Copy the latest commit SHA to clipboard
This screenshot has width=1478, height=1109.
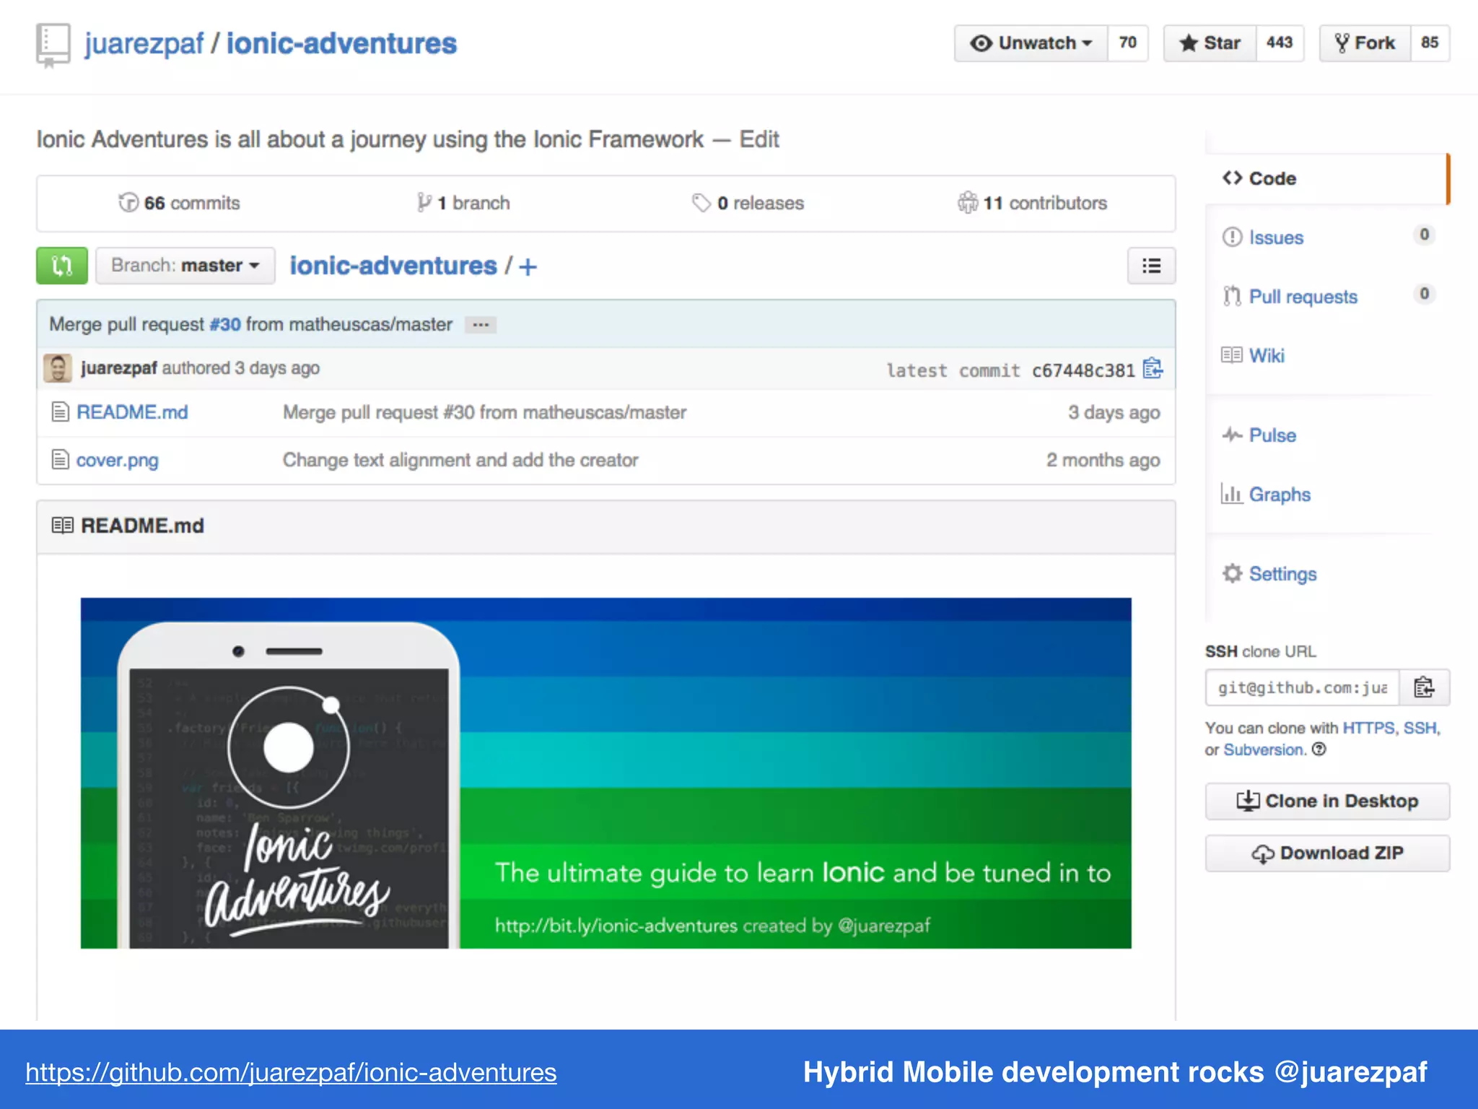click(1153, 369)
